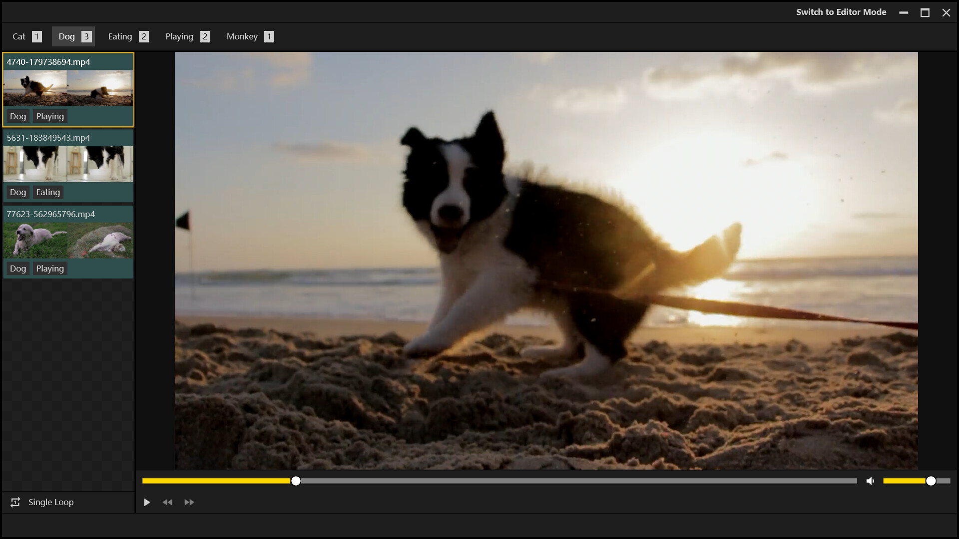The height and width of the screenshot is (539, 959).
Task: Click Playing tag on 77623-562965796.mp4
Action: click(50, 269)
